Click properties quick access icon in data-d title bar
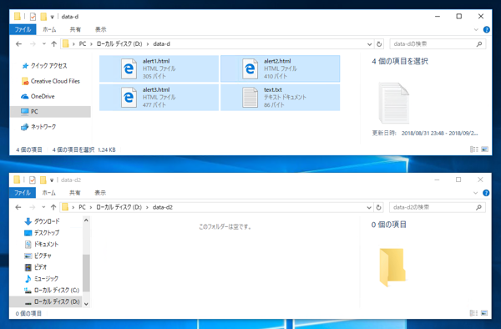Viewport: 501px width, 329px height. point(33,17)
